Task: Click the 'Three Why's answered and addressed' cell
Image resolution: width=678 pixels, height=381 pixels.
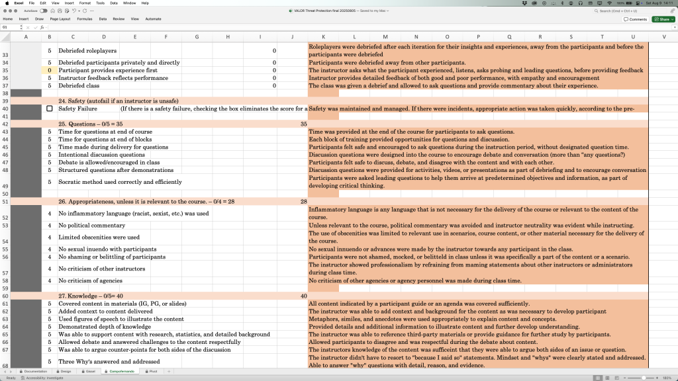Action: 109,362
